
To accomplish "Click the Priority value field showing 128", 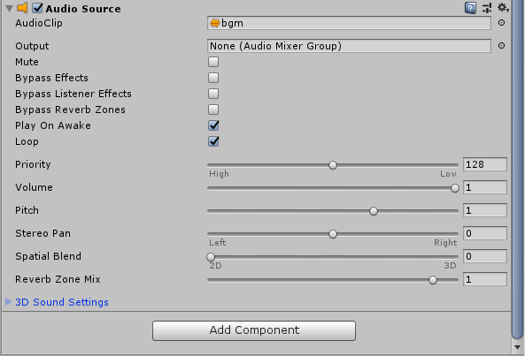I will [485, 164].
